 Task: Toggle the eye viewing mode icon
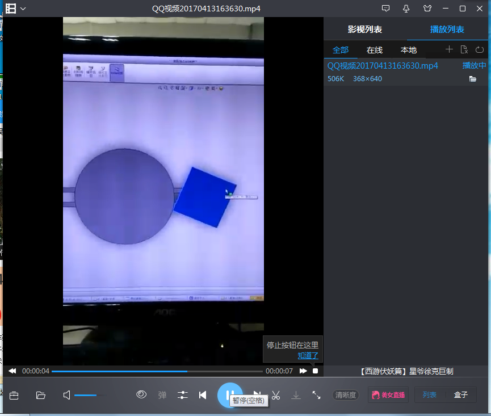click(141, 394)
